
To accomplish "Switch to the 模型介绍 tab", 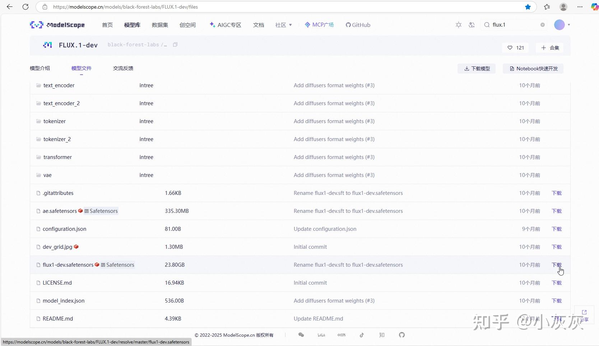I will click(40, 68).
